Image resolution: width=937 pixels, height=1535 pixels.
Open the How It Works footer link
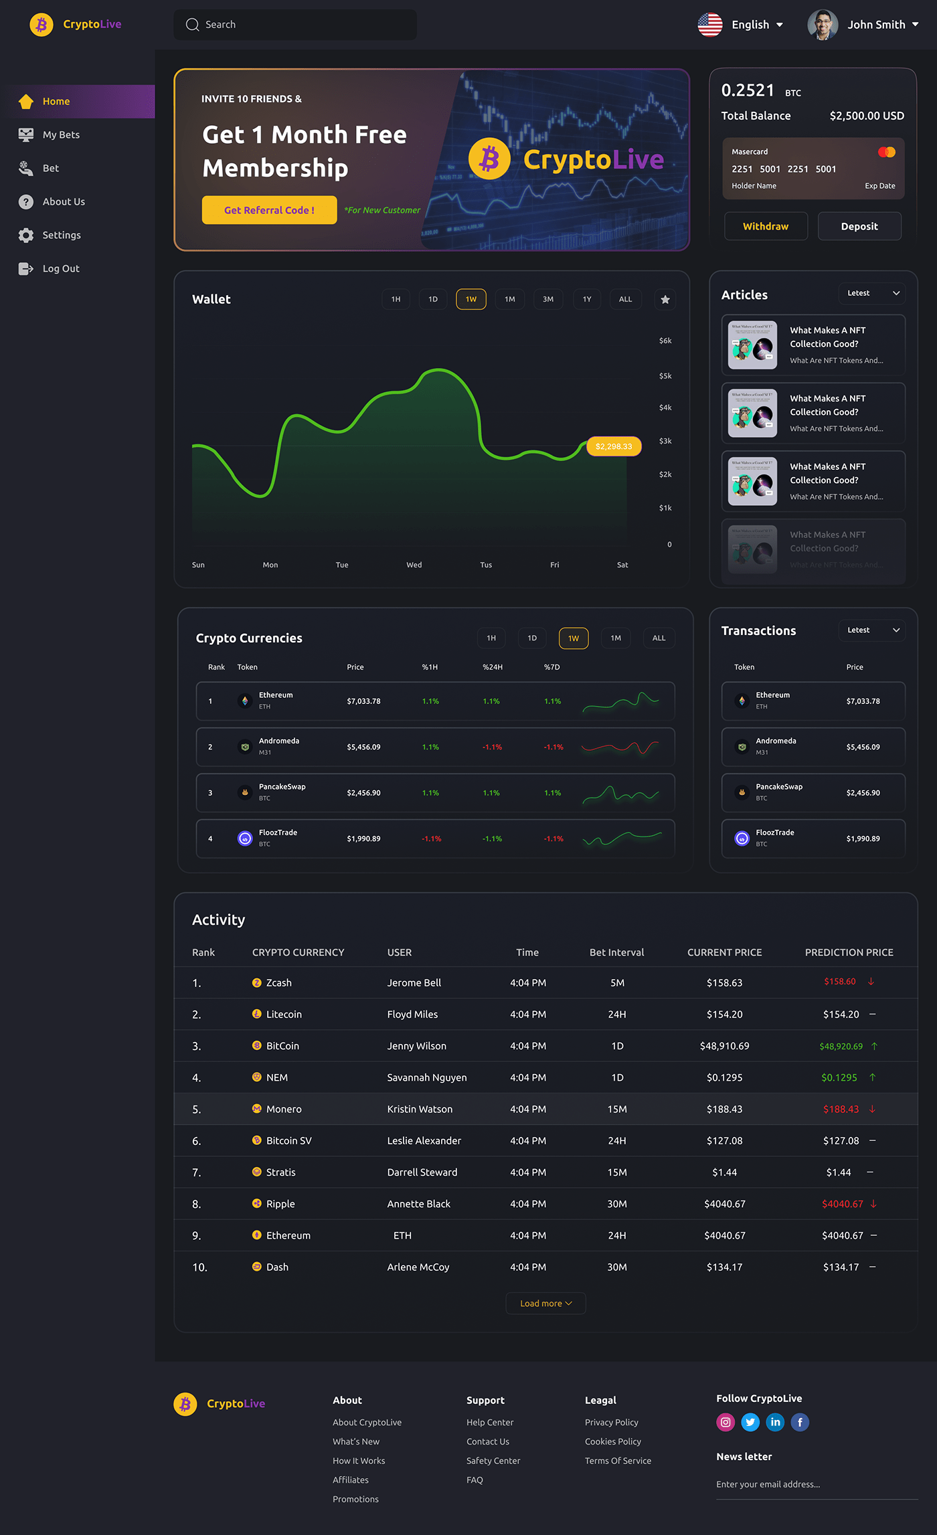click(x=359, y=1461)
